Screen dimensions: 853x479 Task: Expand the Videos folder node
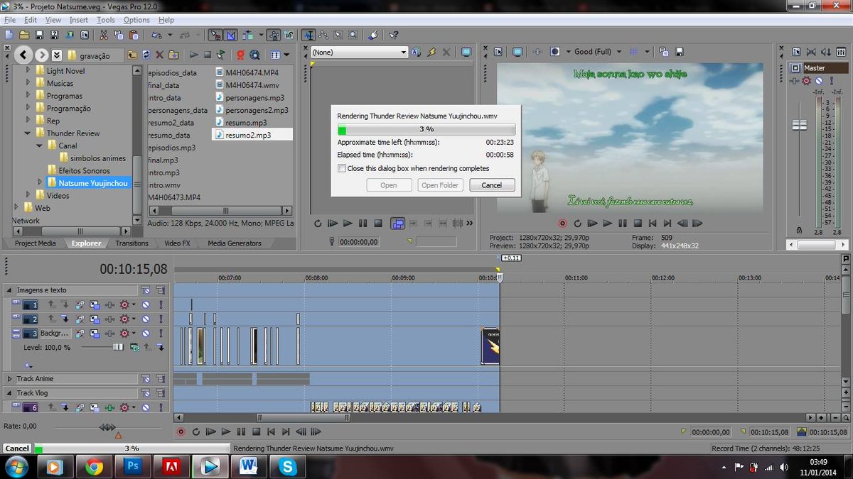click(x=29, y=195)
